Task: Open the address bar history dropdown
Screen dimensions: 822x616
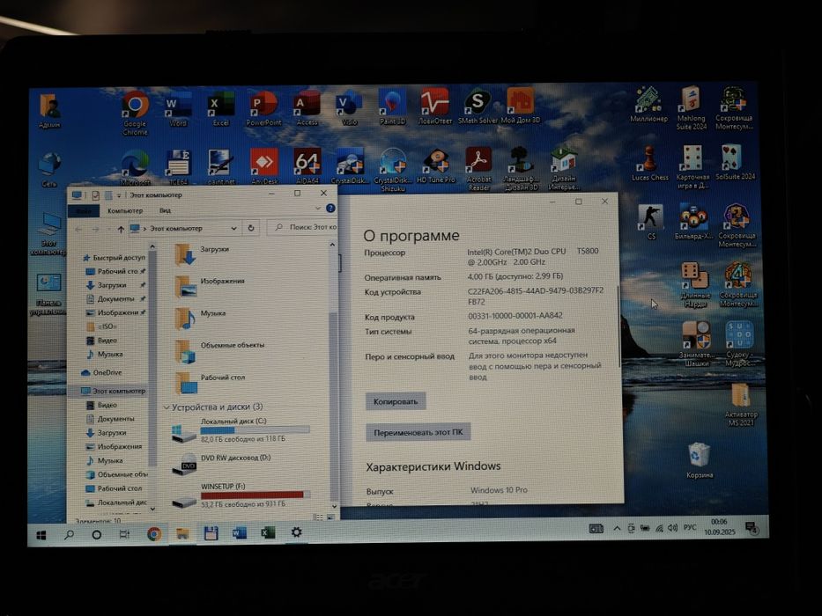Action: click(x=233, y=229)
